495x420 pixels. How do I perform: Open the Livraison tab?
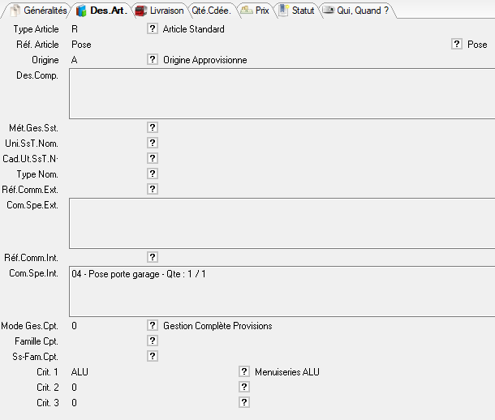pos(159,11)
